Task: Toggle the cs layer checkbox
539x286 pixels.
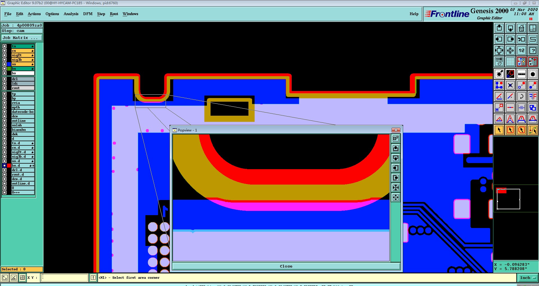Action: 4,51
